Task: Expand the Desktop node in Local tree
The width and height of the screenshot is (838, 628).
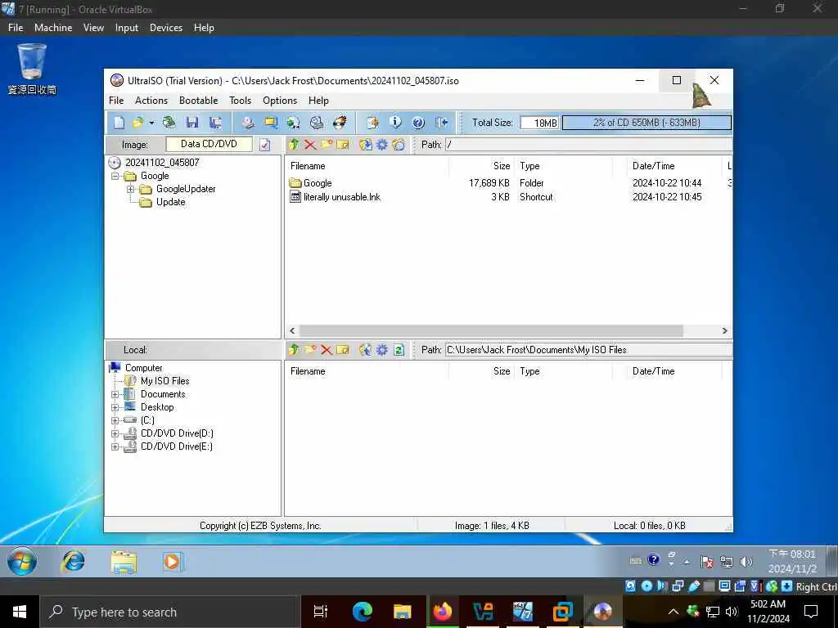Action: coord(115,407)
